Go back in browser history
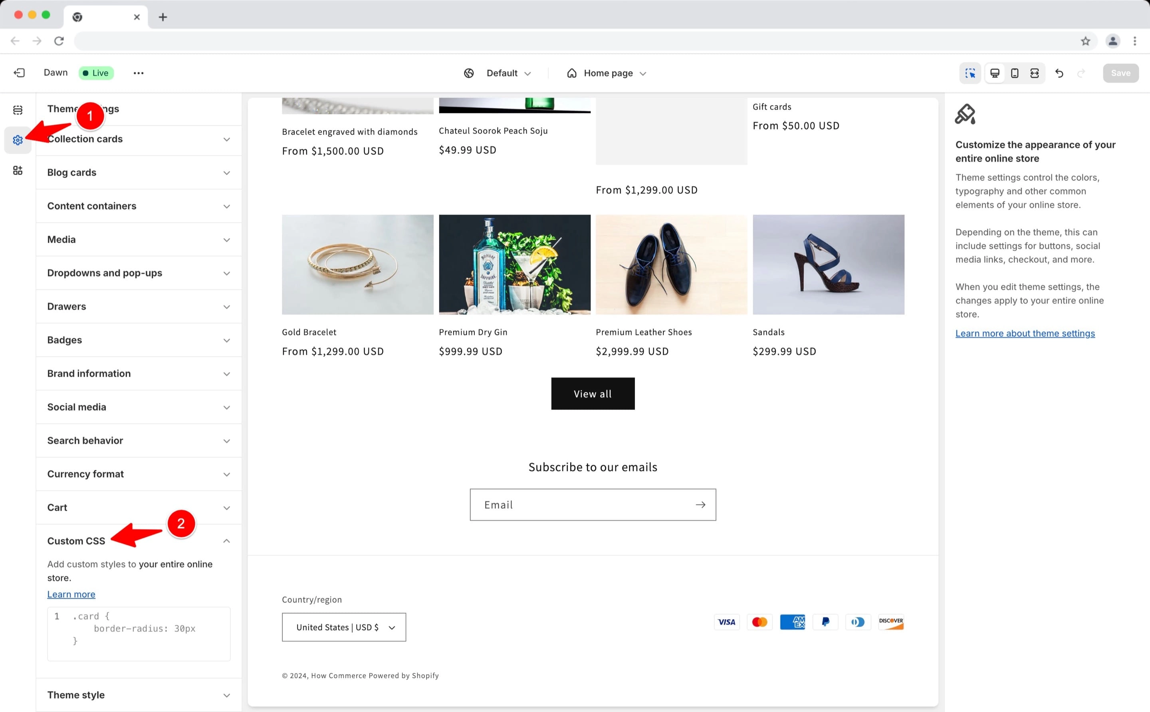 (x=15, y=41)
